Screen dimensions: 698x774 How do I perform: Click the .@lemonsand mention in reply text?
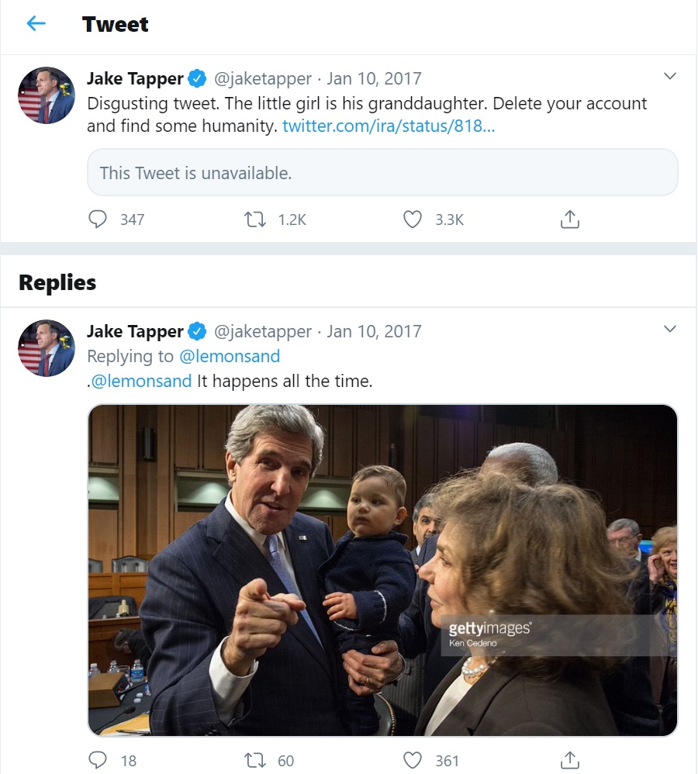pos(139,381)
